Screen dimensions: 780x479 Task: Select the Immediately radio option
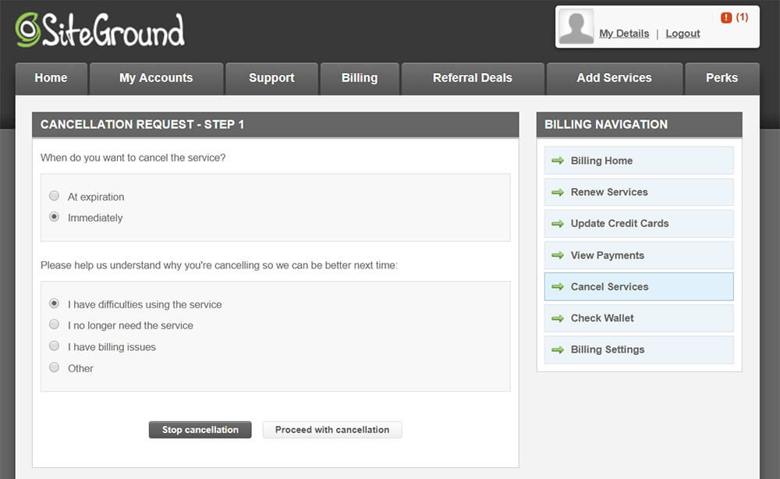55,217
